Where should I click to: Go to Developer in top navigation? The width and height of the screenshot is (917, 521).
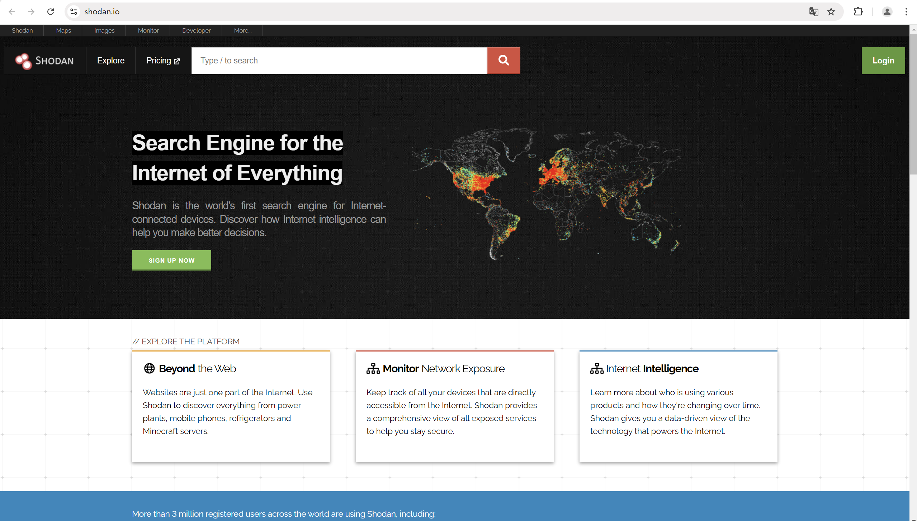(196, 30)
